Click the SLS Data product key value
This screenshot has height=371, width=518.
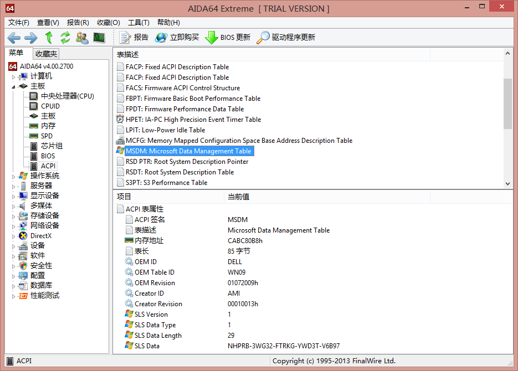point(284,346)
